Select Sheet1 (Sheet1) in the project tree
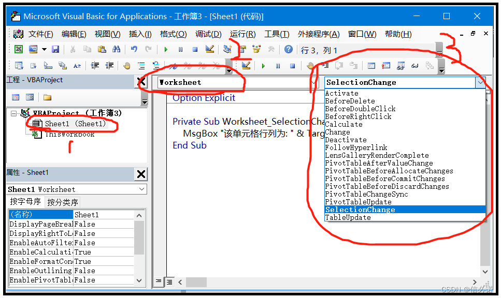 tap(76, 124)
